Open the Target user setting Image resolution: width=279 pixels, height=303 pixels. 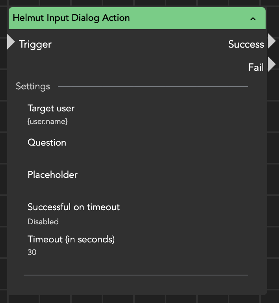point(51,108)
